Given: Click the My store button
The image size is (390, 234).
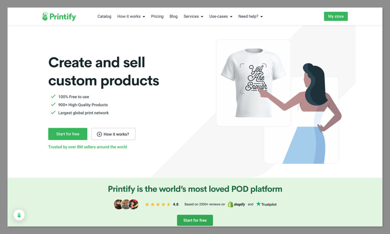Looking at the screenshot, I should [x=336, y=16].
